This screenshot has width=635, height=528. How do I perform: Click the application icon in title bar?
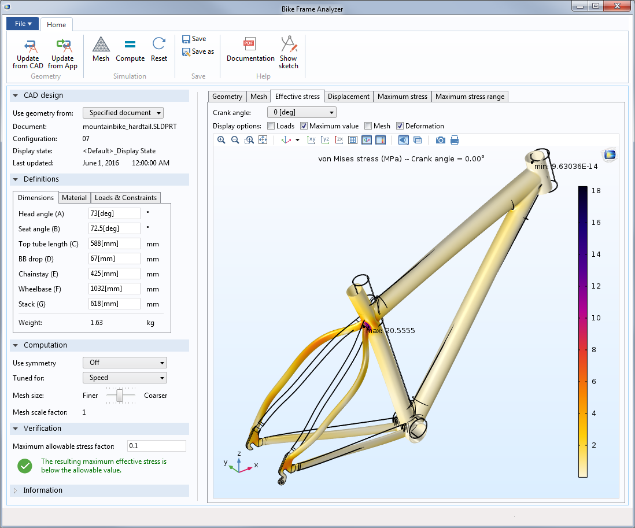[7, 6]
